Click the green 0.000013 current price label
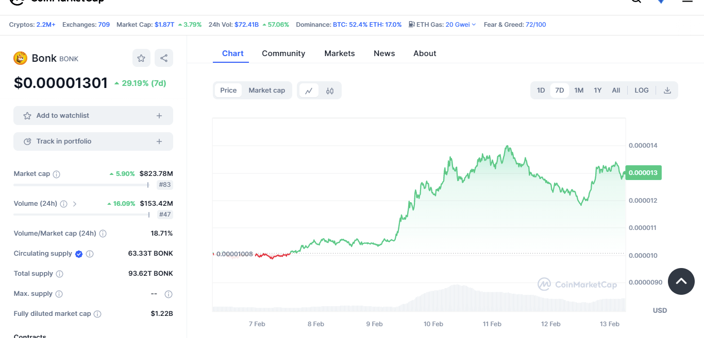 point(643,173)
